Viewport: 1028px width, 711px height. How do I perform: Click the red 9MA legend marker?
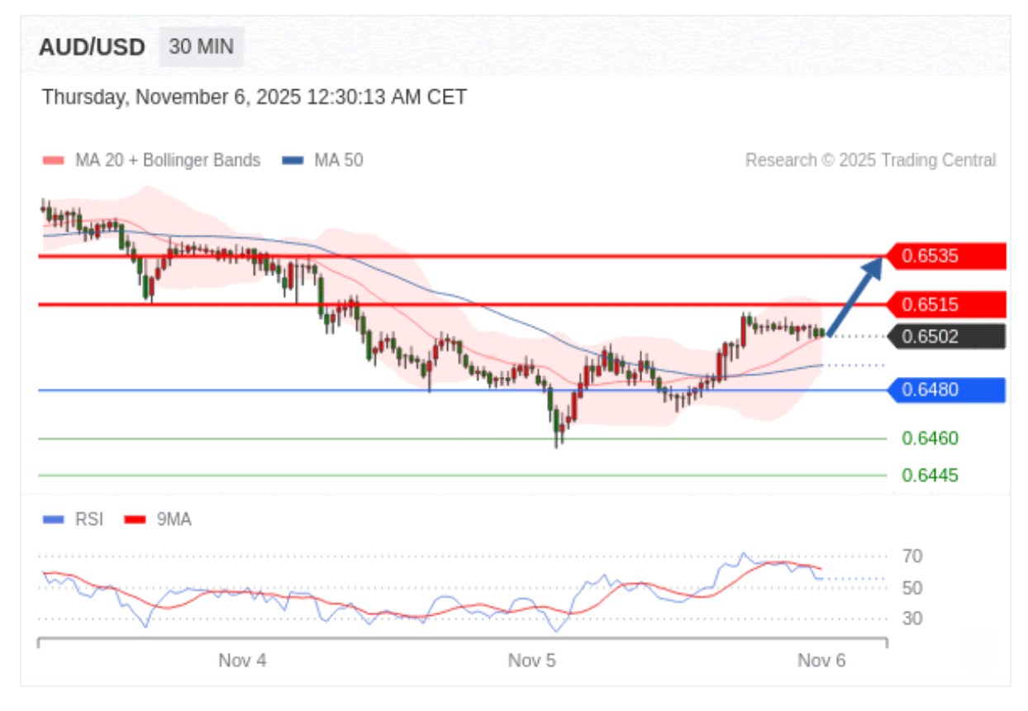pyautogui.click(x=135, y=520)
